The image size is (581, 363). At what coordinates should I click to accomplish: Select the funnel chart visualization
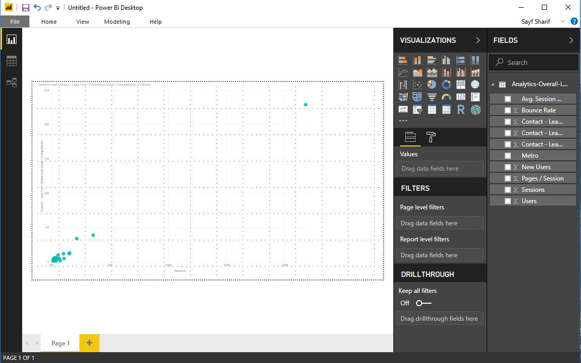(432, 97)
